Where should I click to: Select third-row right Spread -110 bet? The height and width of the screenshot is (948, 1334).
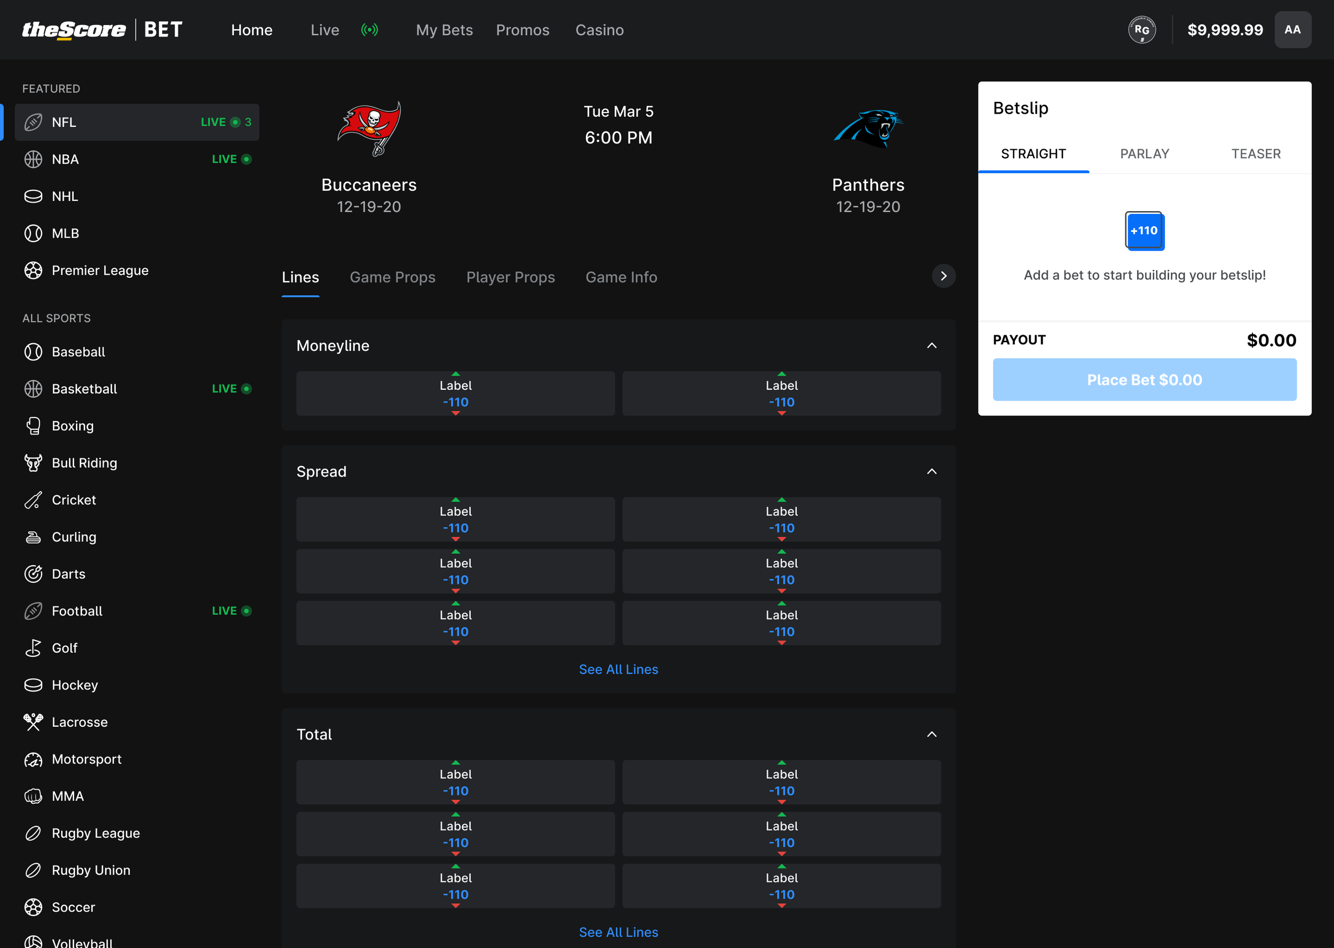point(782,623)
